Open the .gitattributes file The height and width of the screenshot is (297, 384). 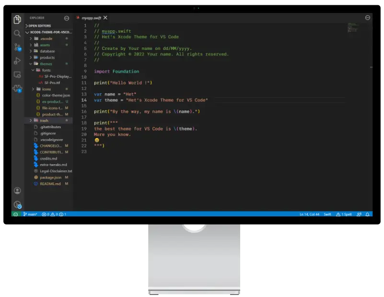(x=48, y=127)
